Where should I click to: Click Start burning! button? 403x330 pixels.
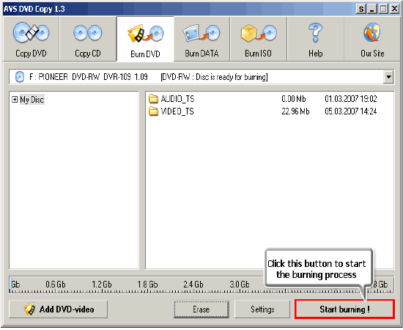coord(344,309)
